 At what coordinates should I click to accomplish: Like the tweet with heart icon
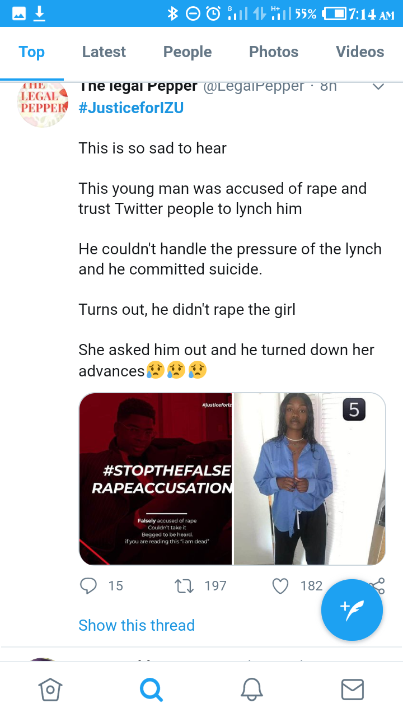[280, 586]
